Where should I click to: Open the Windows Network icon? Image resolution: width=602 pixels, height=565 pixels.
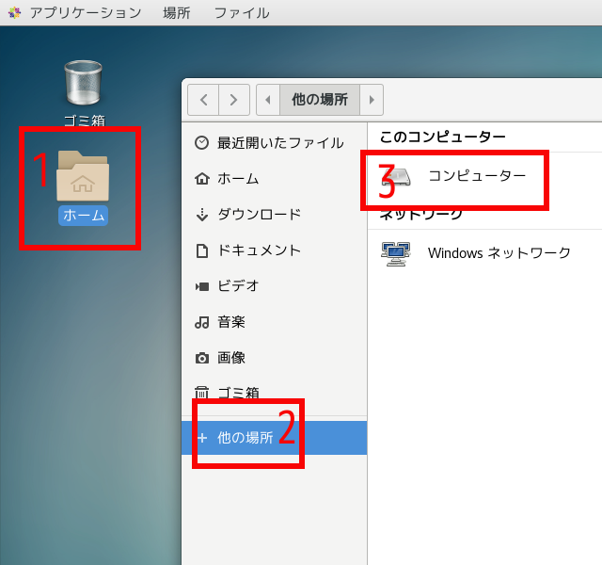395,253
